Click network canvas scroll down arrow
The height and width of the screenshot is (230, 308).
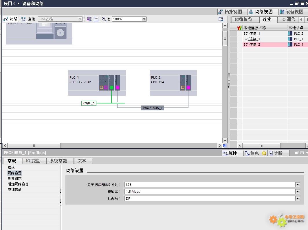tap(225, 140)
